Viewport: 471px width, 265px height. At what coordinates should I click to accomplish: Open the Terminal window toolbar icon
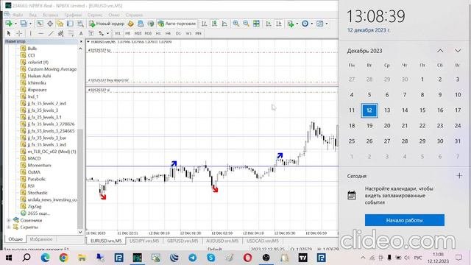pyautogui.click(x=70, y=24)
